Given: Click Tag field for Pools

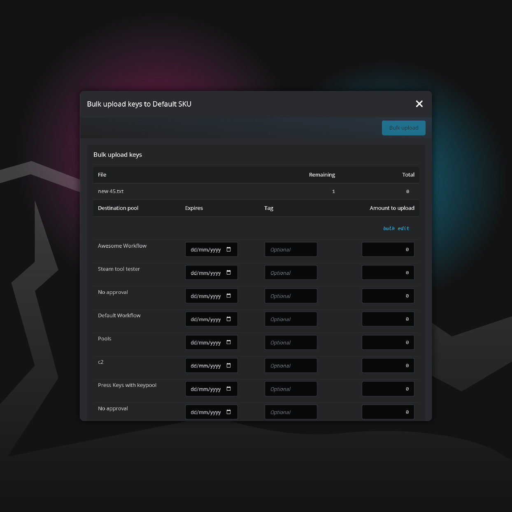Looking at the screenshot, I should pos(291,342).
